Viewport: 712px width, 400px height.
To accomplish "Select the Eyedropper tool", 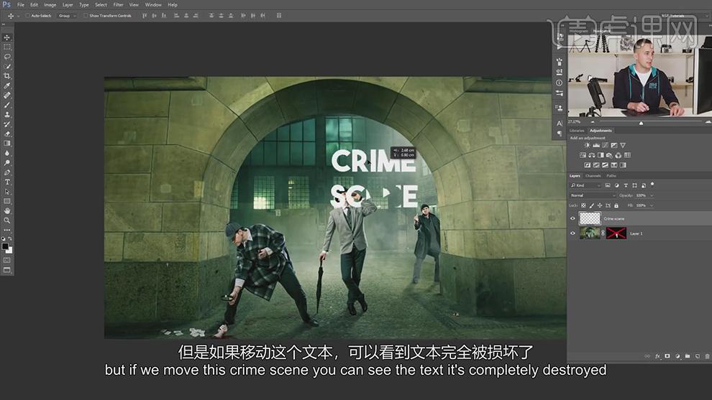I will 6,85.
